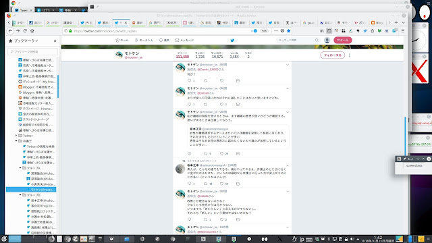The height and width of the screenshot is (243, 432).
Task: Open the Firefox hamburger menu
Action: [402, 31]
